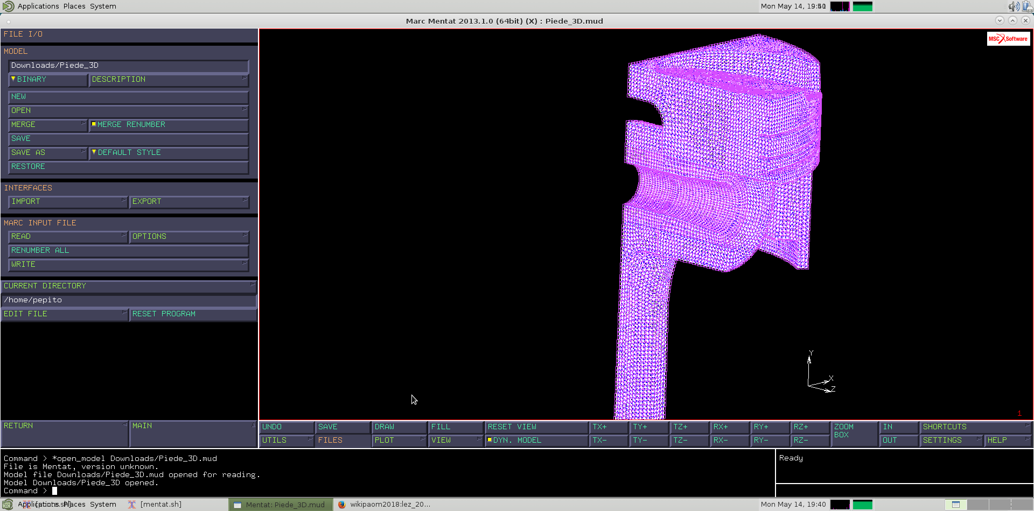Click SAVE in bottom toolbar
The height and width of the screenshot is (511, 1034).
click(343, 427)
